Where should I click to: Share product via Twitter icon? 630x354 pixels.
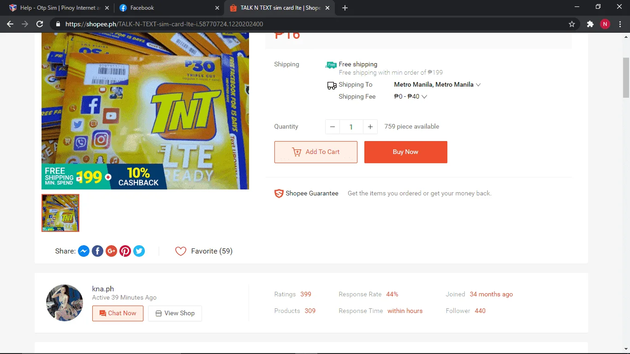click(x=139, y=251)
